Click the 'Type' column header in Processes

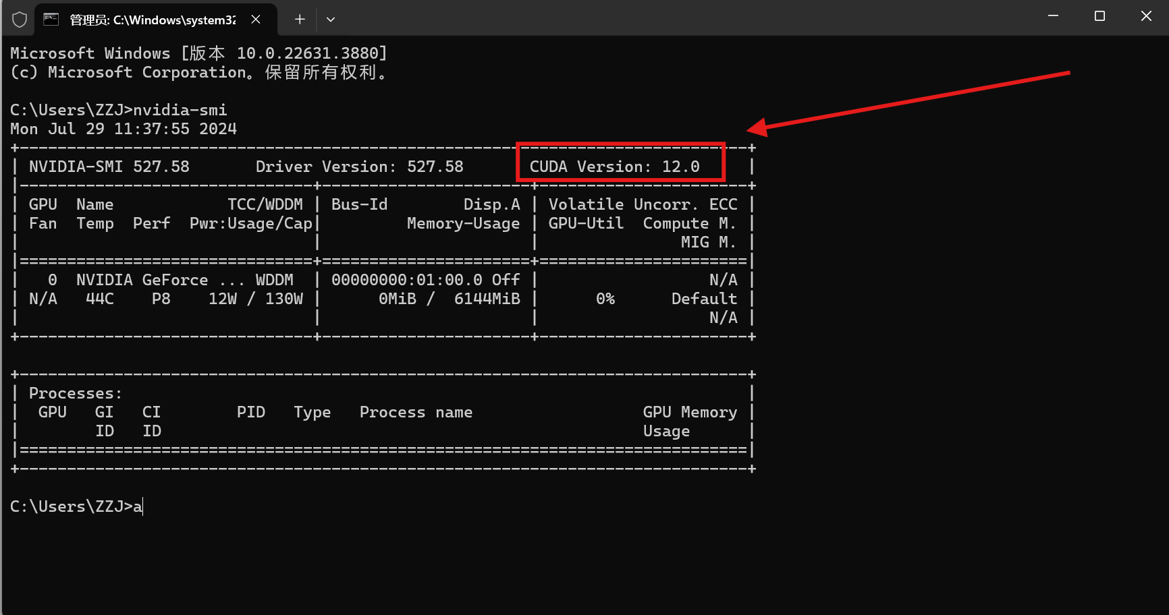[x=312, y=412]
